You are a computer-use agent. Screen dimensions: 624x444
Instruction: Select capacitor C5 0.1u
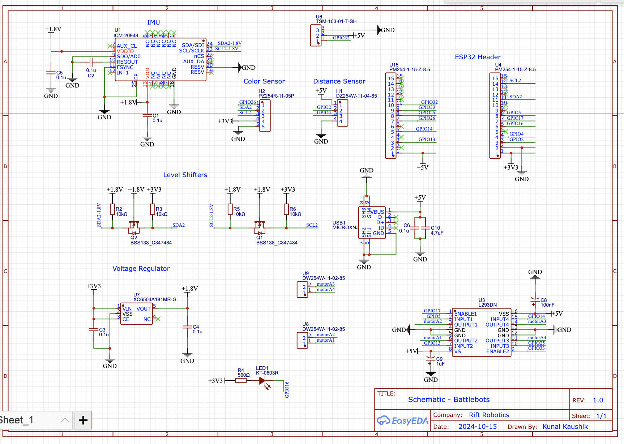51,73
